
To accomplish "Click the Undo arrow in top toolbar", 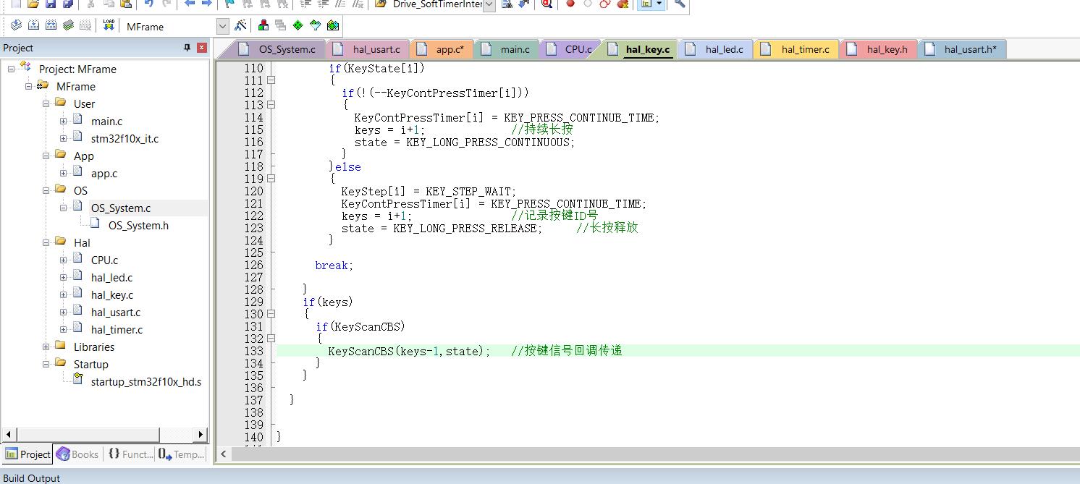I will [x=149, y=4].
